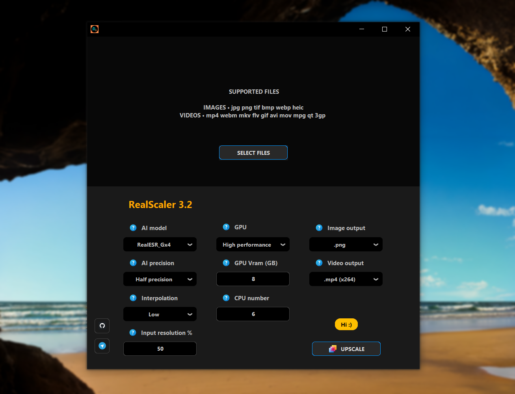Click the RealScaler app icon in titlebar

pyautogui.click(x=94, y=29)
